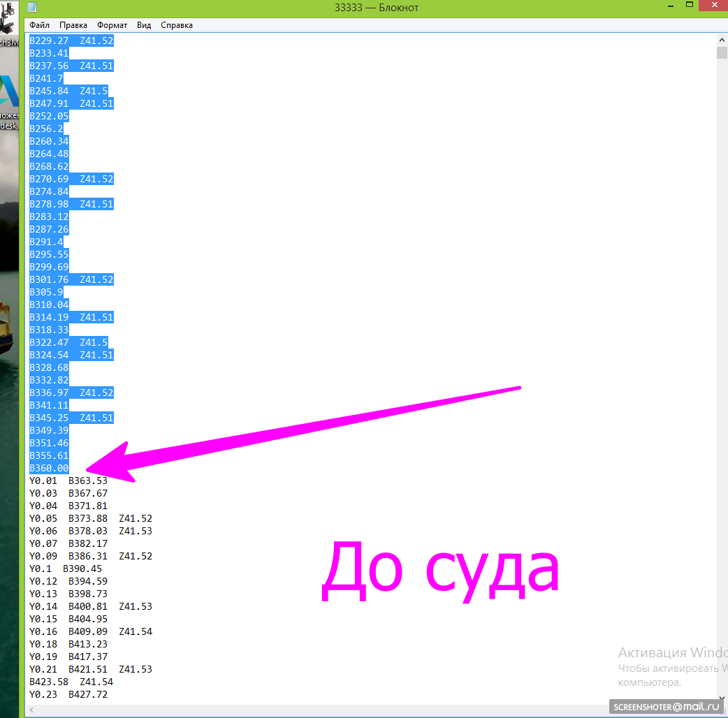Viewport: 728px width, 718px height.
Task: Minimize the Блокнот window
Action: [671, 6]
